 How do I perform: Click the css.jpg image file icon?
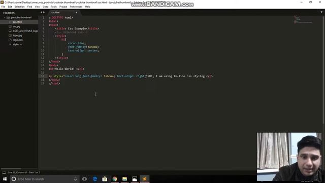tap(10, 26)
